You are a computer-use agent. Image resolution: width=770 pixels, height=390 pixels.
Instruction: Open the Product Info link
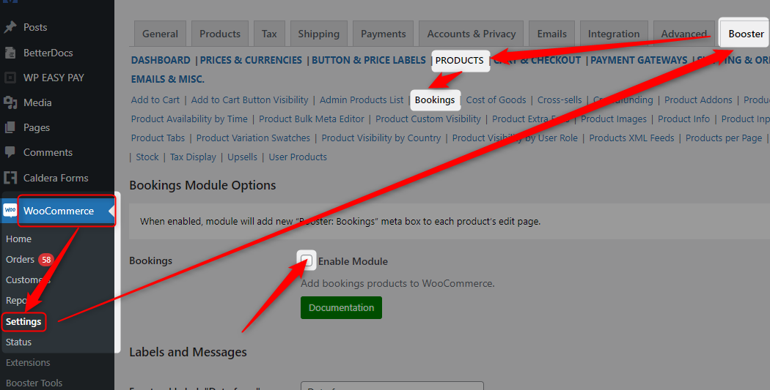click(684, 119)
